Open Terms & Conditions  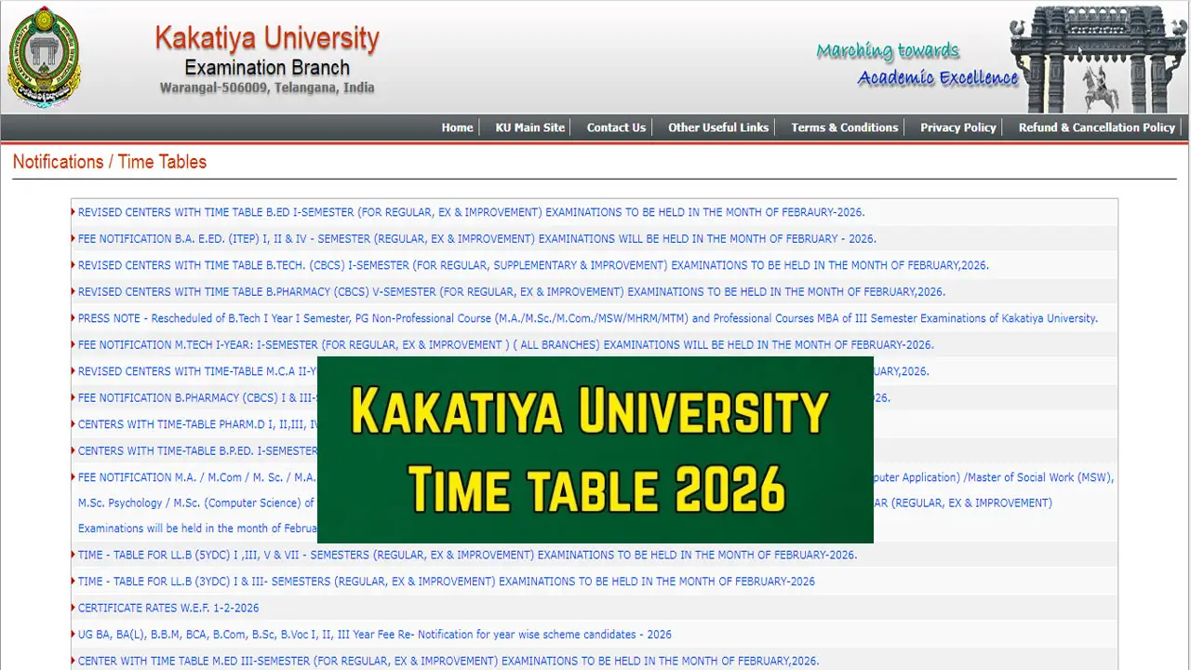[x=844, y=127]
